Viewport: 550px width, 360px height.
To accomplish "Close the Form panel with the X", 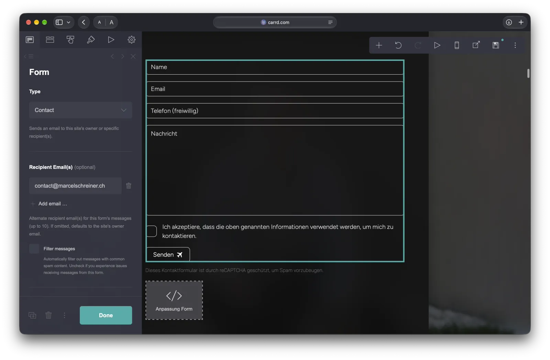I will coord(133,56).
